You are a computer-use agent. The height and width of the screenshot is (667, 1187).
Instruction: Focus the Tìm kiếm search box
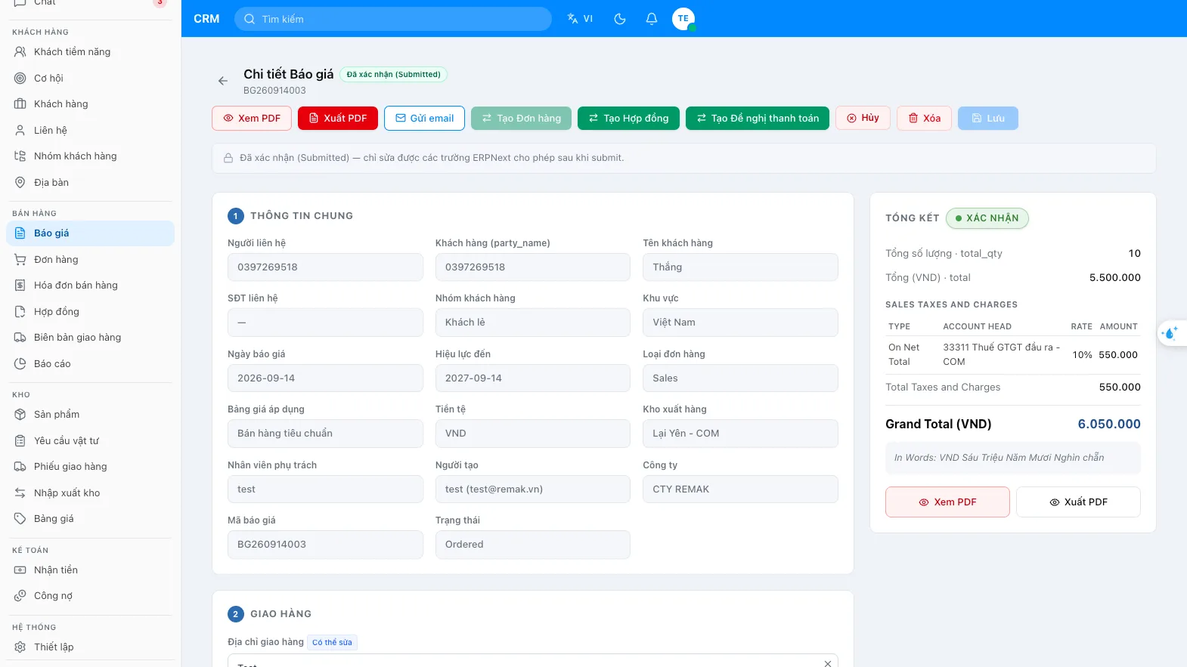[393, 19]
